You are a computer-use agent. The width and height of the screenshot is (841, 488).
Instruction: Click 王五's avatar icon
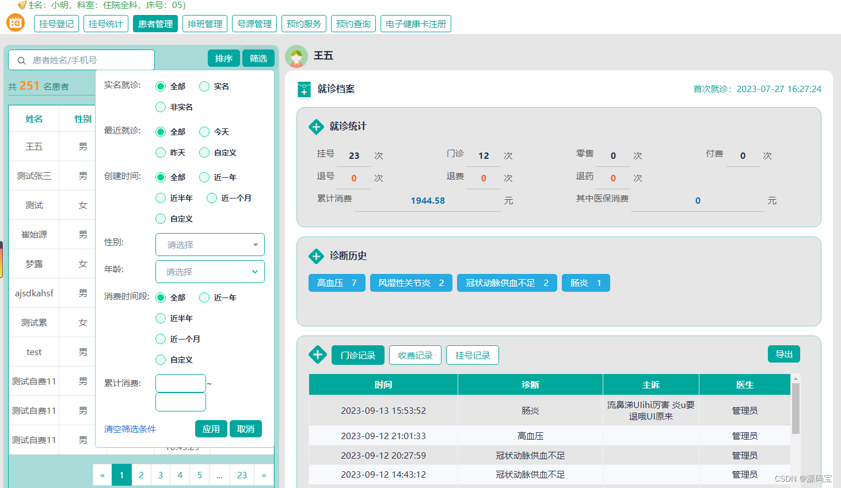(296, 57)
